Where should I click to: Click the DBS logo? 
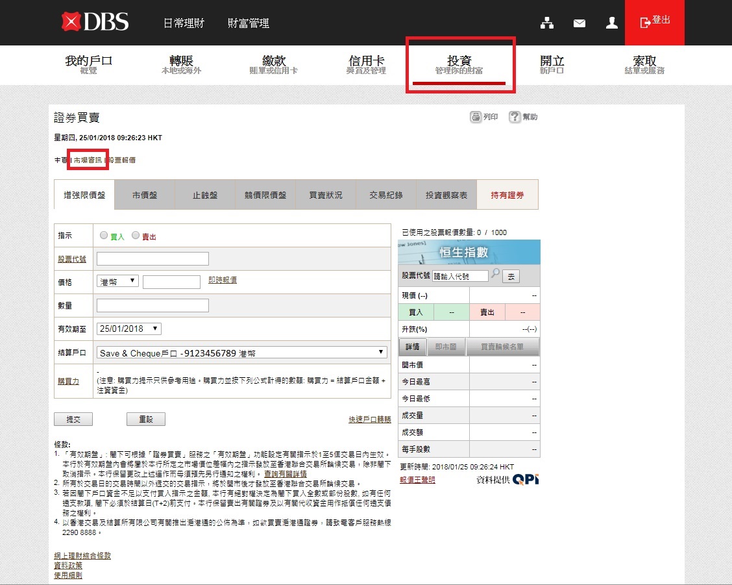(95, 22)
